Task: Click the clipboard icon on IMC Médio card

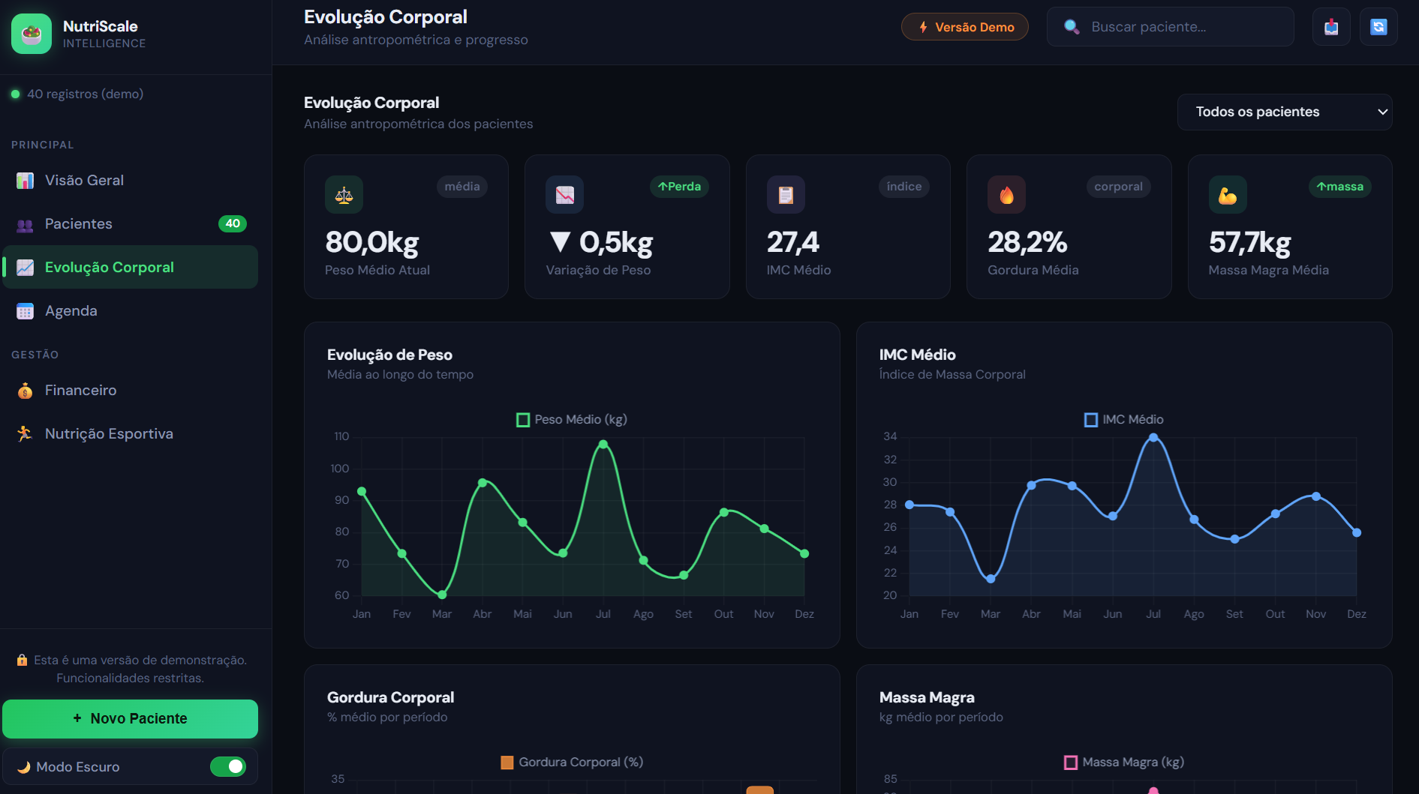Action: pos(786,195)
